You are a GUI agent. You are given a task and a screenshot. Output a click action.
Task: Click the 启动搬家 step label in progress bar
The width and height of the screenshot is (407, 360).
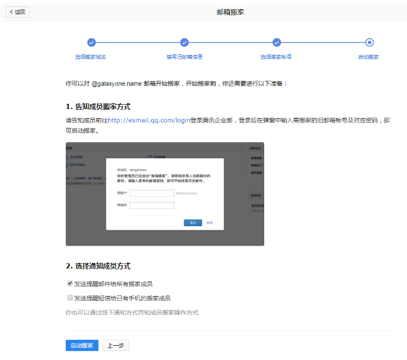(x=368, y=57)
